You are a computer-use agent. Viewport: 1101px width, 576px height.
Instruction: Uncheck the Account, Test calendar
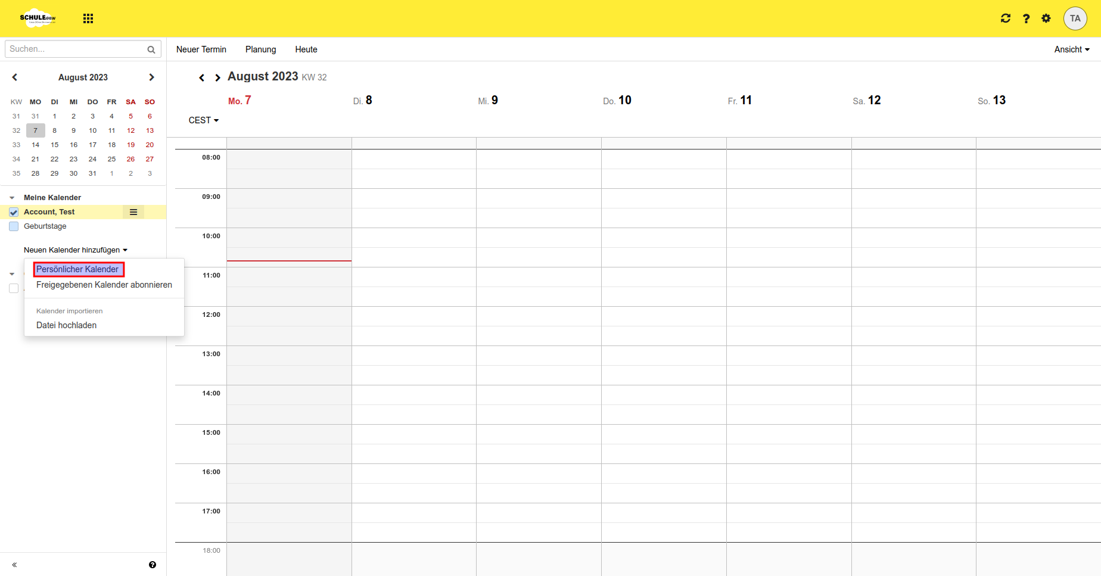point(13,211)
